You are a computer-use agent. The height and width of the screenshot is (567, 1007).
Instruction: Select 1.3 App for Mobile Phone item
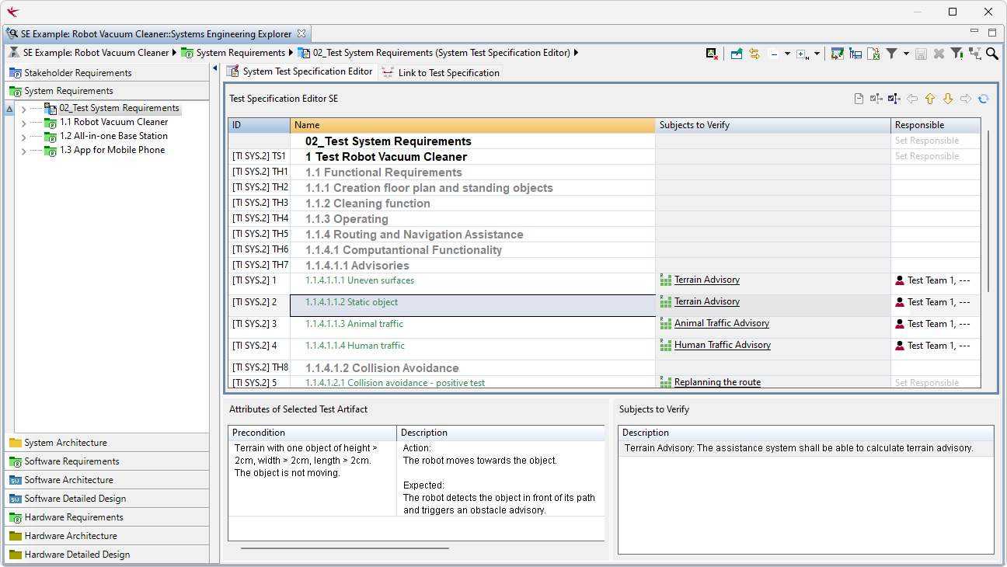click(112, 150)
